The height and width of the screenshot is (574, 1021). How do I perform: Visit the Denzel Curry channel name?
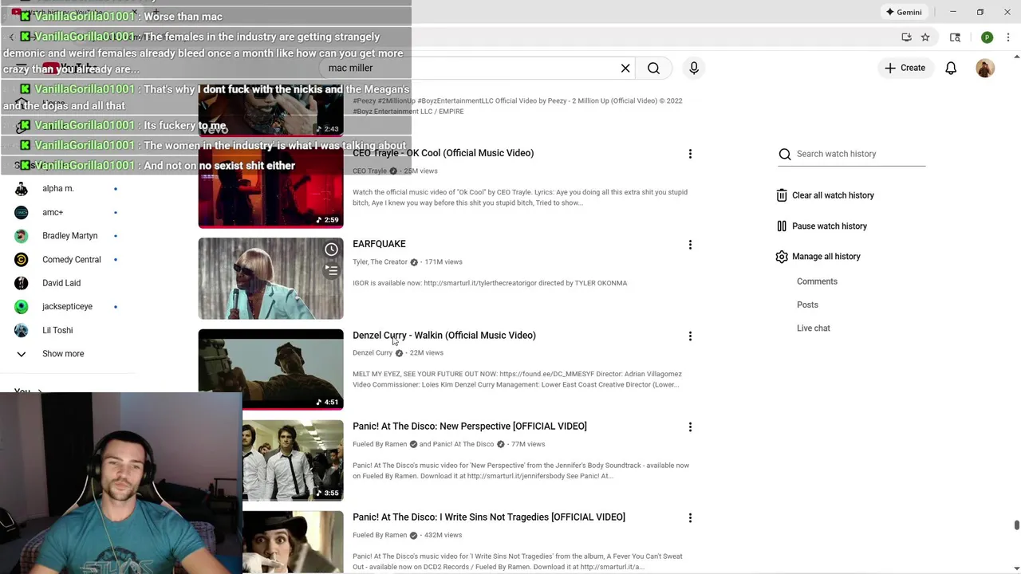pos(373,353)
